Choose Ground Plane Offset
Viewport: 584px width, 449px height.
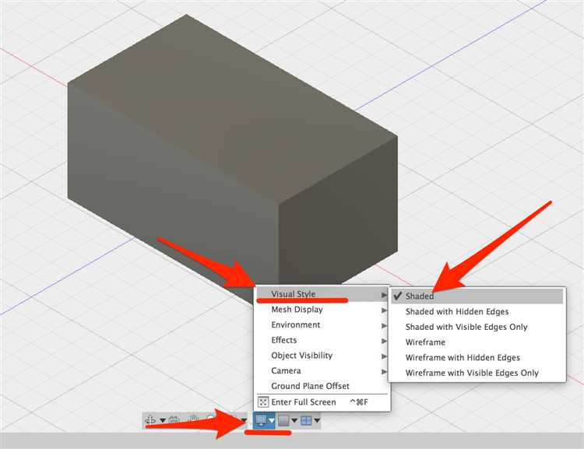pyautogui.click(x=310, y=386)
